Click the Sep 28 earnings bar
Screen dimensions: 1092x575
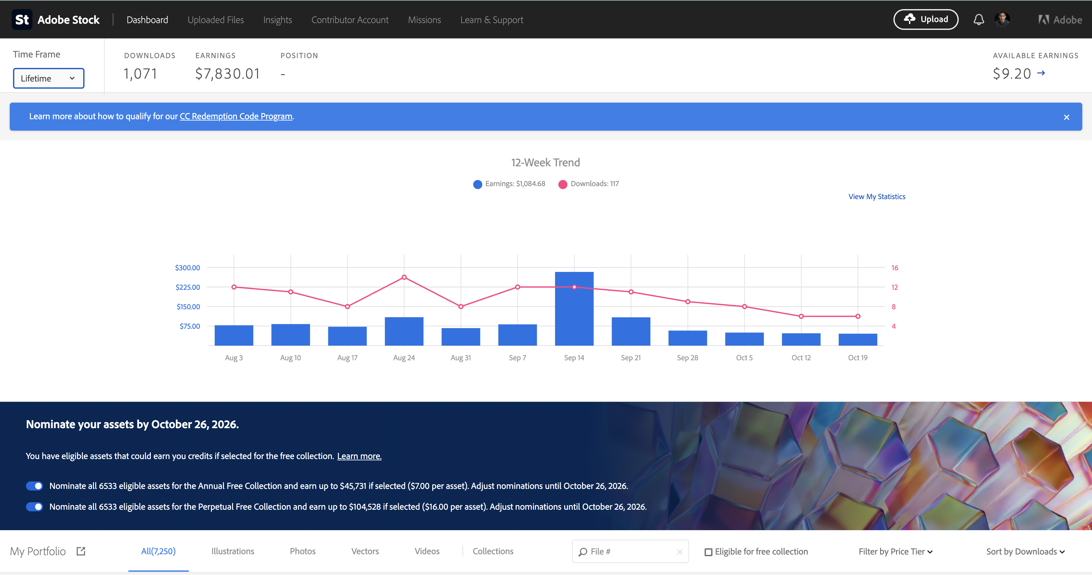coord(688,338)
